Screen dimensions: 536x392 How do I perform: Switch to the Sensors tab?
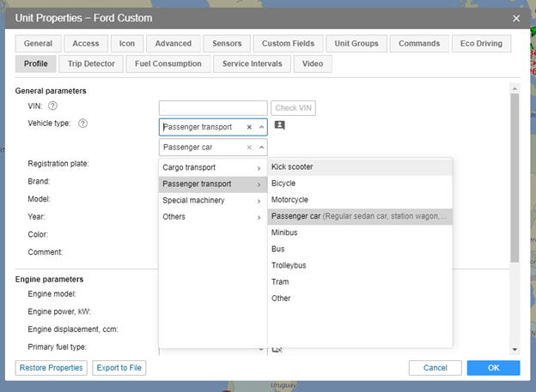pos(227,44)
